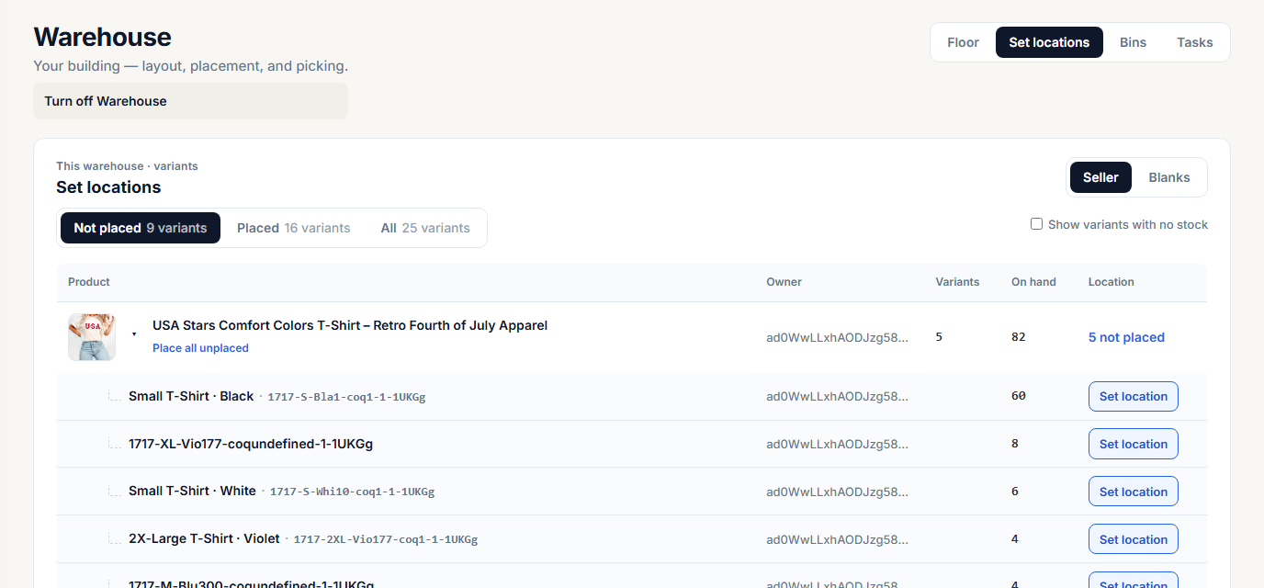Click the on-hand value 82
1264x588 pixels.
point(1018,337)
